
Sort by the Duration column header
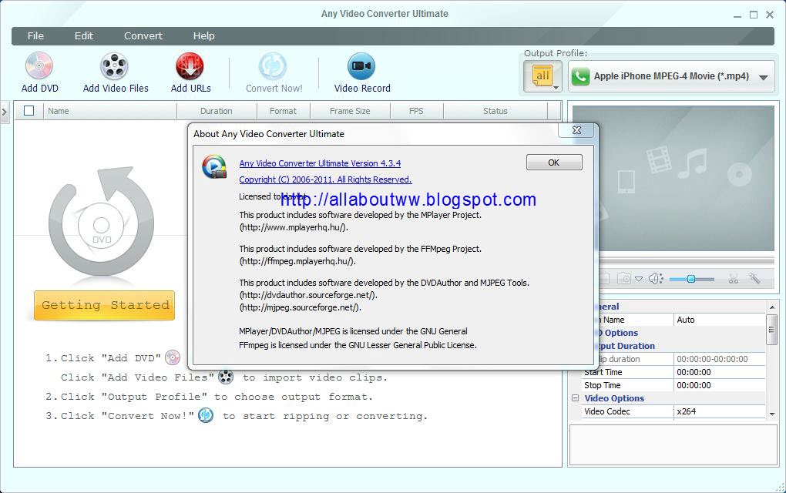pos(217,111)
